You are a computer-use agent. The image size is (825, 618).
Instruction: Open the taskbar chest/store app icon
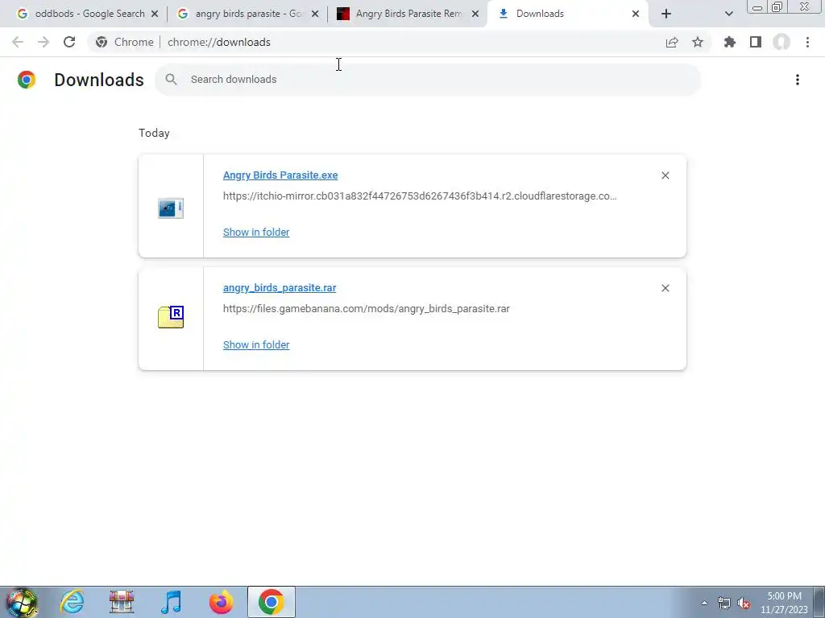coord(122,602)
